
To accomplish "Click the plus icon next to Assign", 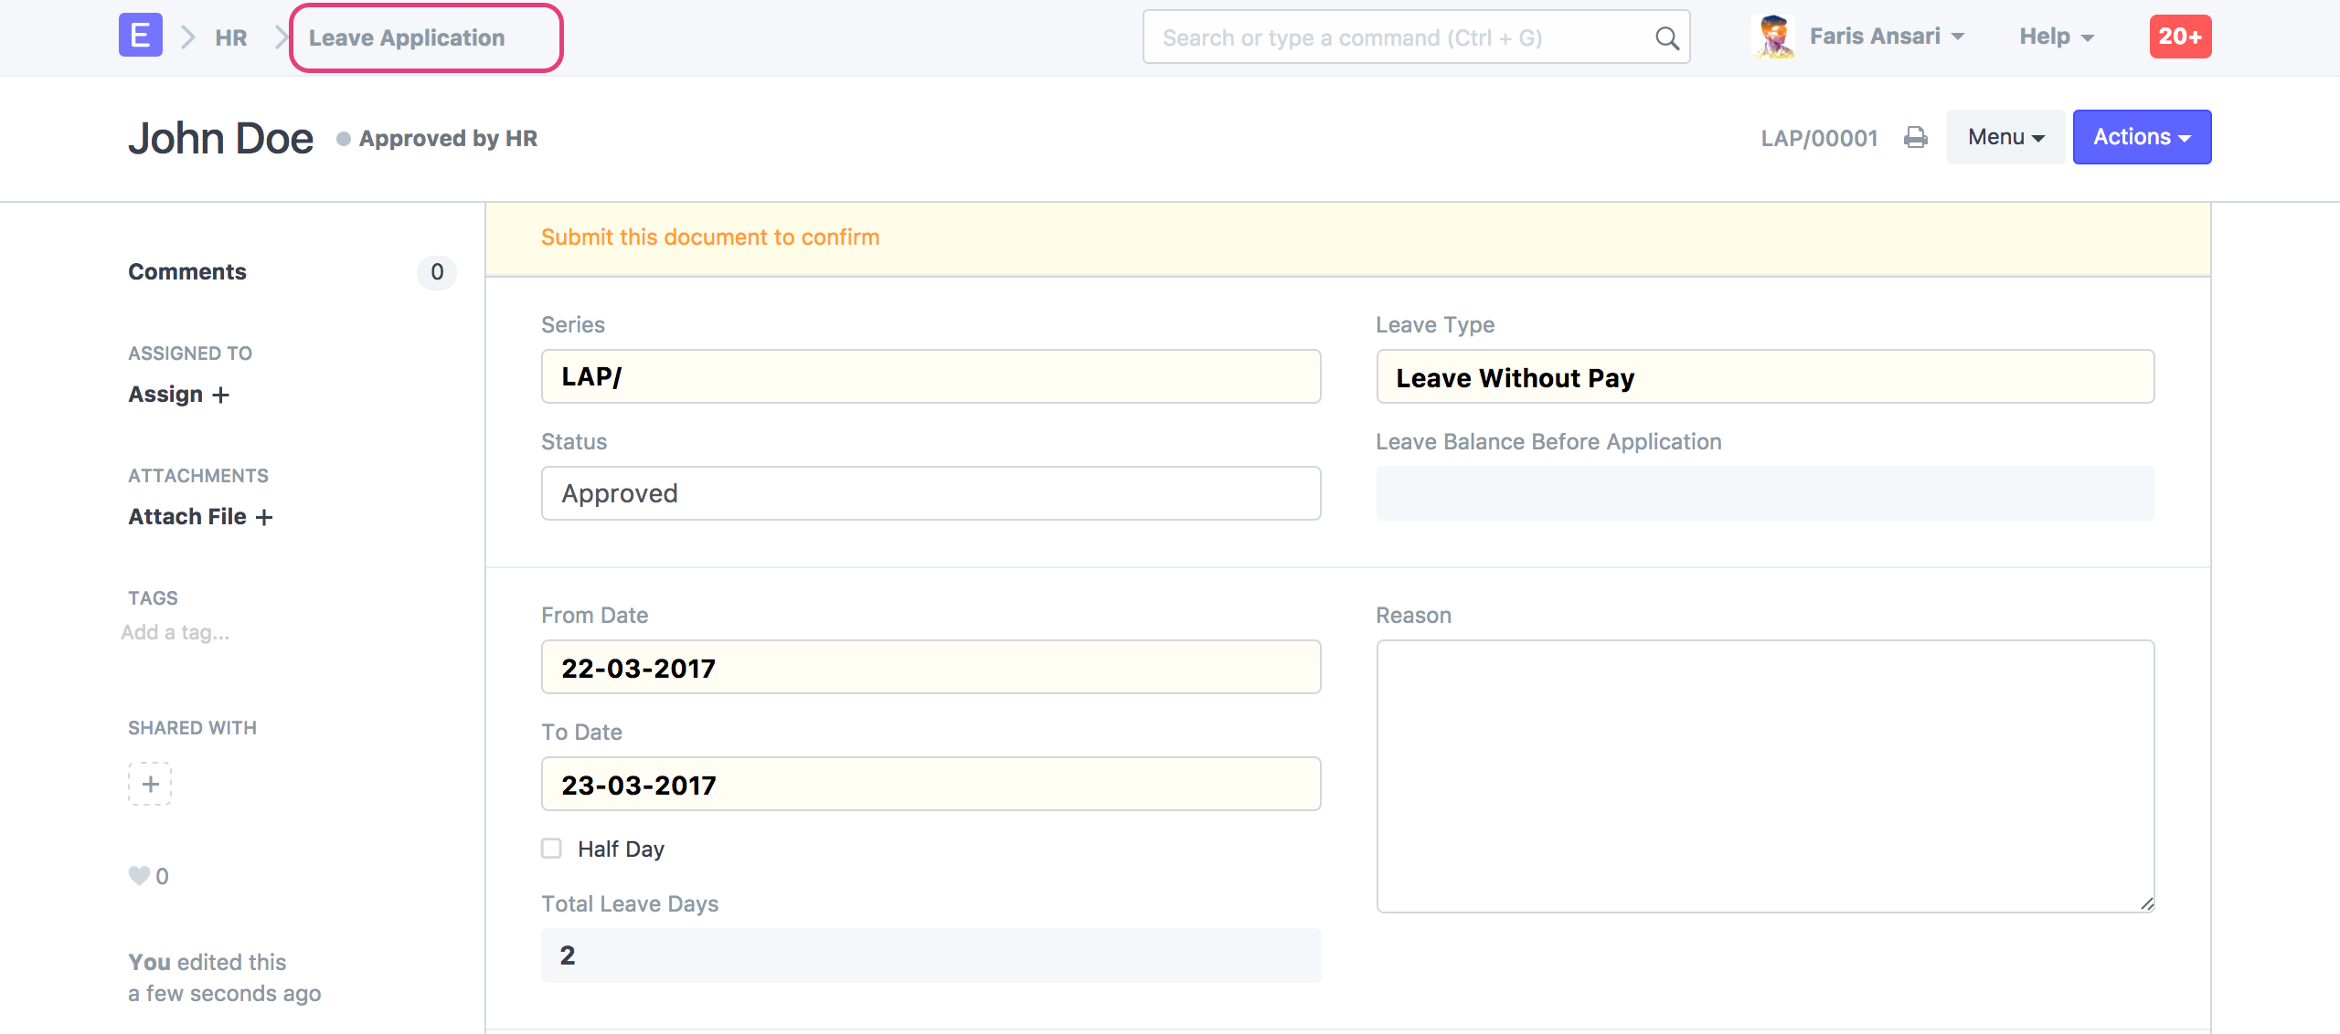I will coord(220,395).
